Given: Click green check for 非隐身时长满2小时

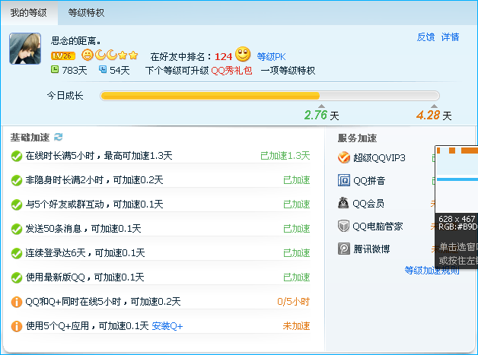Looking at the screenshot, I should 17,180.
